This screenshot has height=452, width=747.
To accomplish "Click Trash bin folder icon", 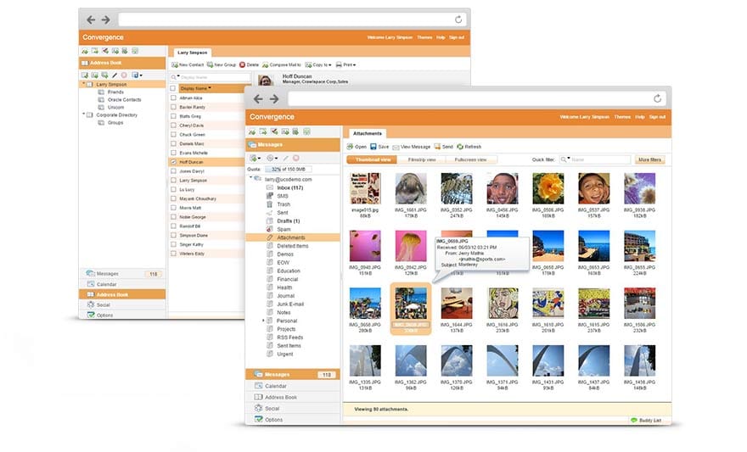I will click(x=270, y=204).
